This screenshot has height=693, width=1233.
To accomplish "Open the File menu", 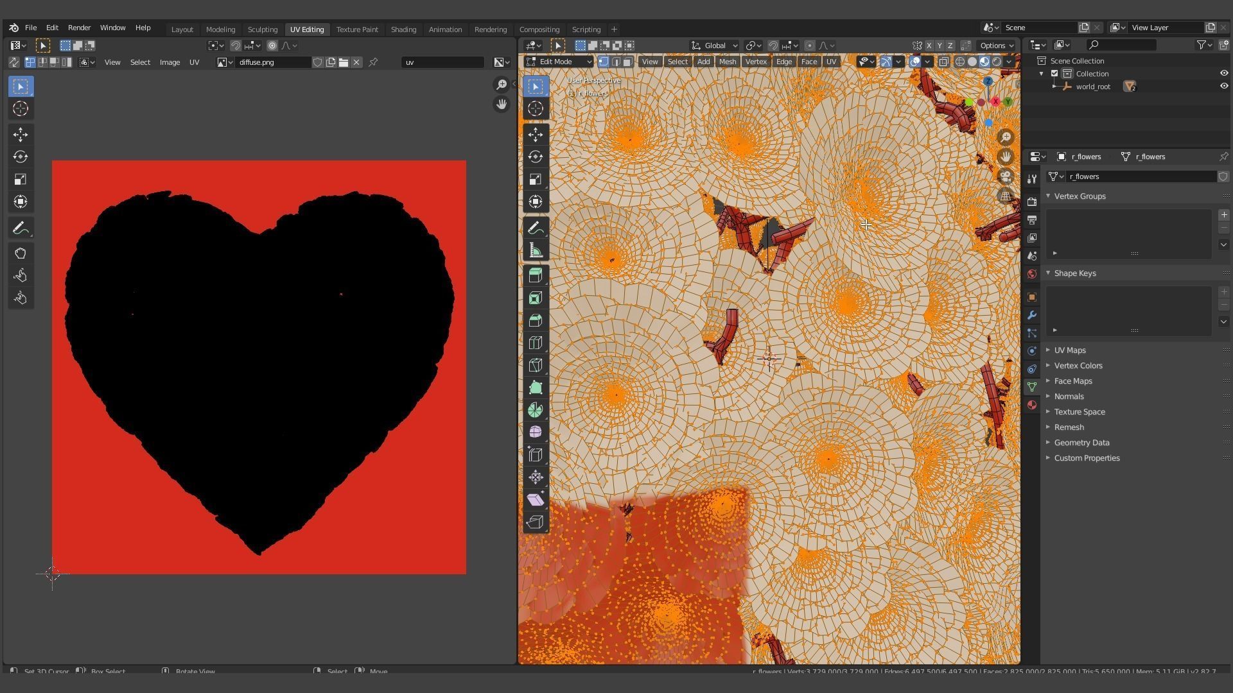I will (31, 28).
